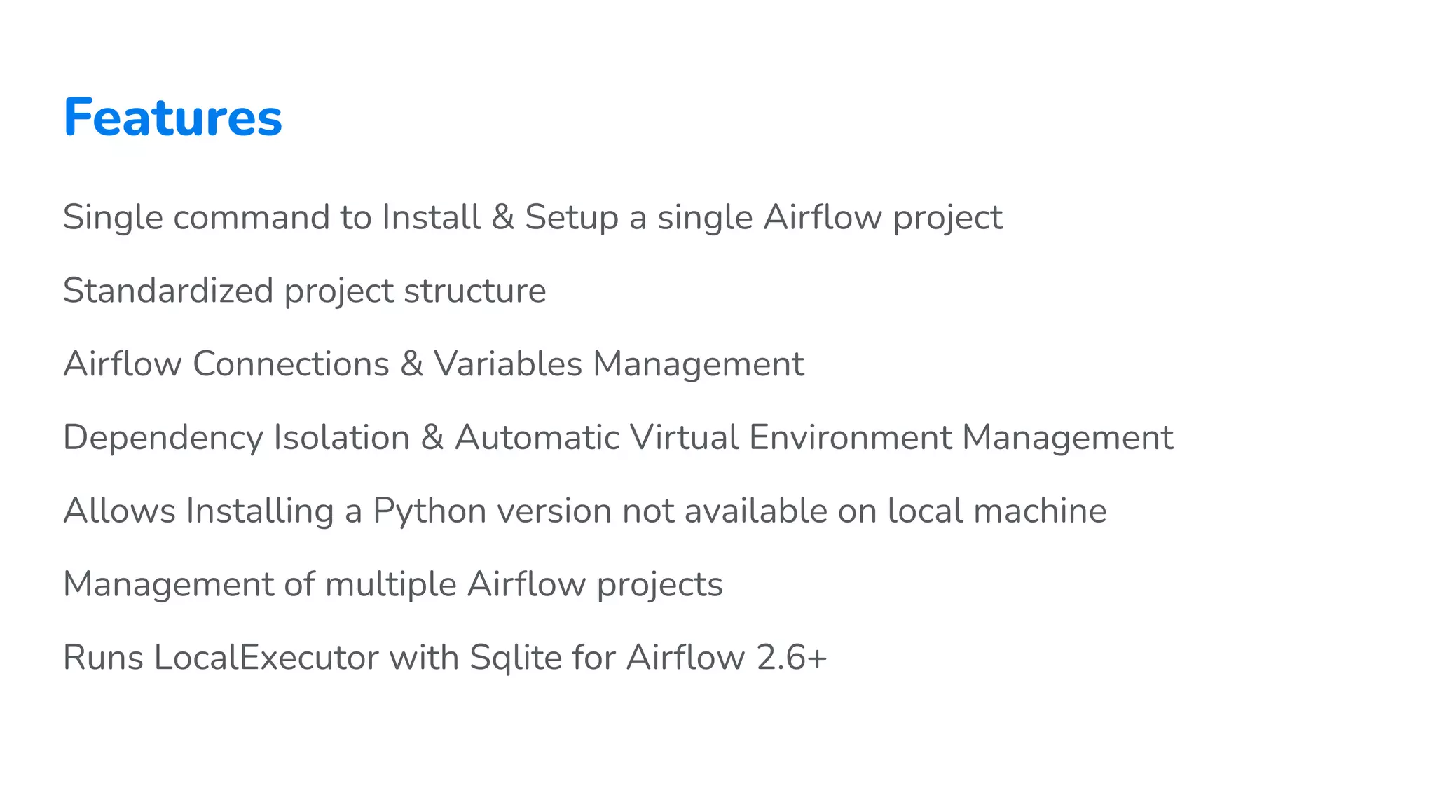Click the Standardized project structure text
1435x807 pixels.
[x=305, y=292]
